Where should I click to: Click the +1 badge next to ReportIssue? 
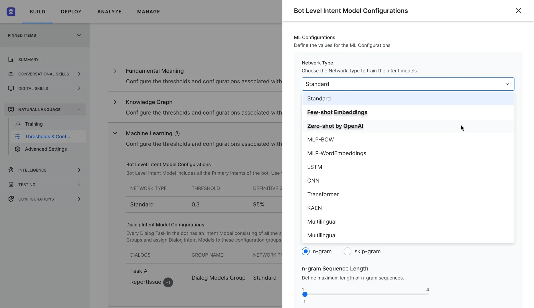click(x=168, y=282)
